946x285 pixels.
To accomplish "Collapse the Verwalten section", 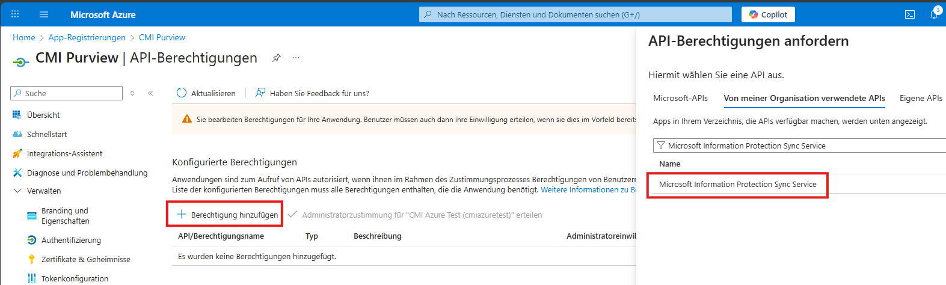I will 17,191.
